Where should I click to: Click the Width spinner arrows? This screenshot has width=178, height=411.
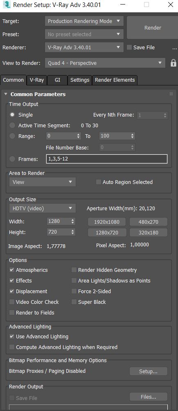pos(73,221)
